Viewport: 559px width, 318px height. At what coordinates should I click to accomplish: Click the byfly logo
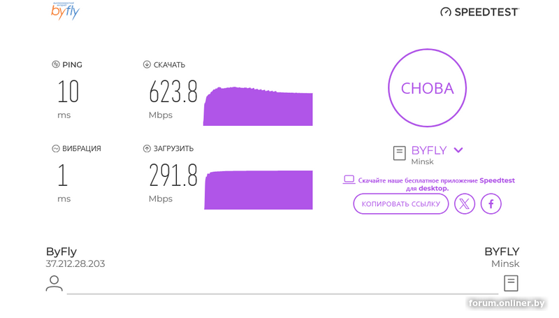point(65,10)
